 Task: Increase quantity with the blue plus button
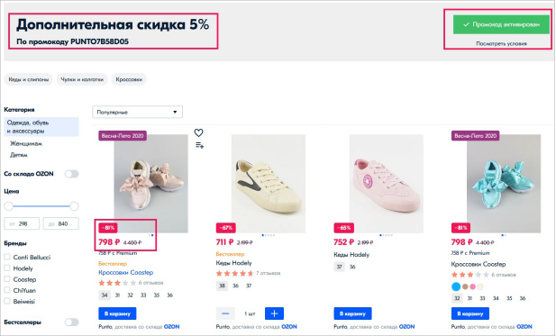[274, 313]
